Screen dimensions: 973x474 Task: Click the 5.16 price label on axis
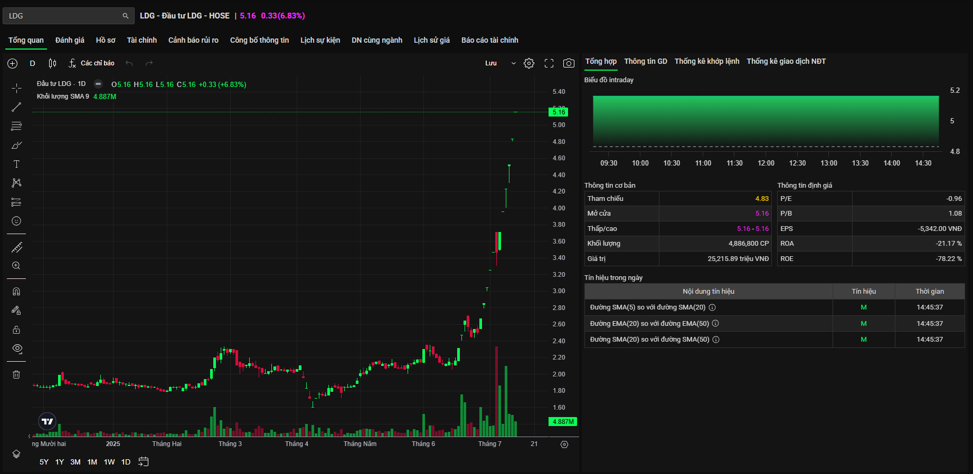coord(559,112)
